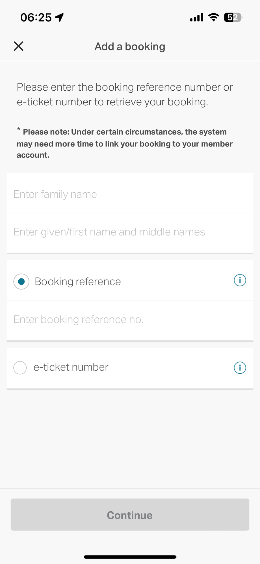
Task: Focus the Enter family name field
Action: 130,194
